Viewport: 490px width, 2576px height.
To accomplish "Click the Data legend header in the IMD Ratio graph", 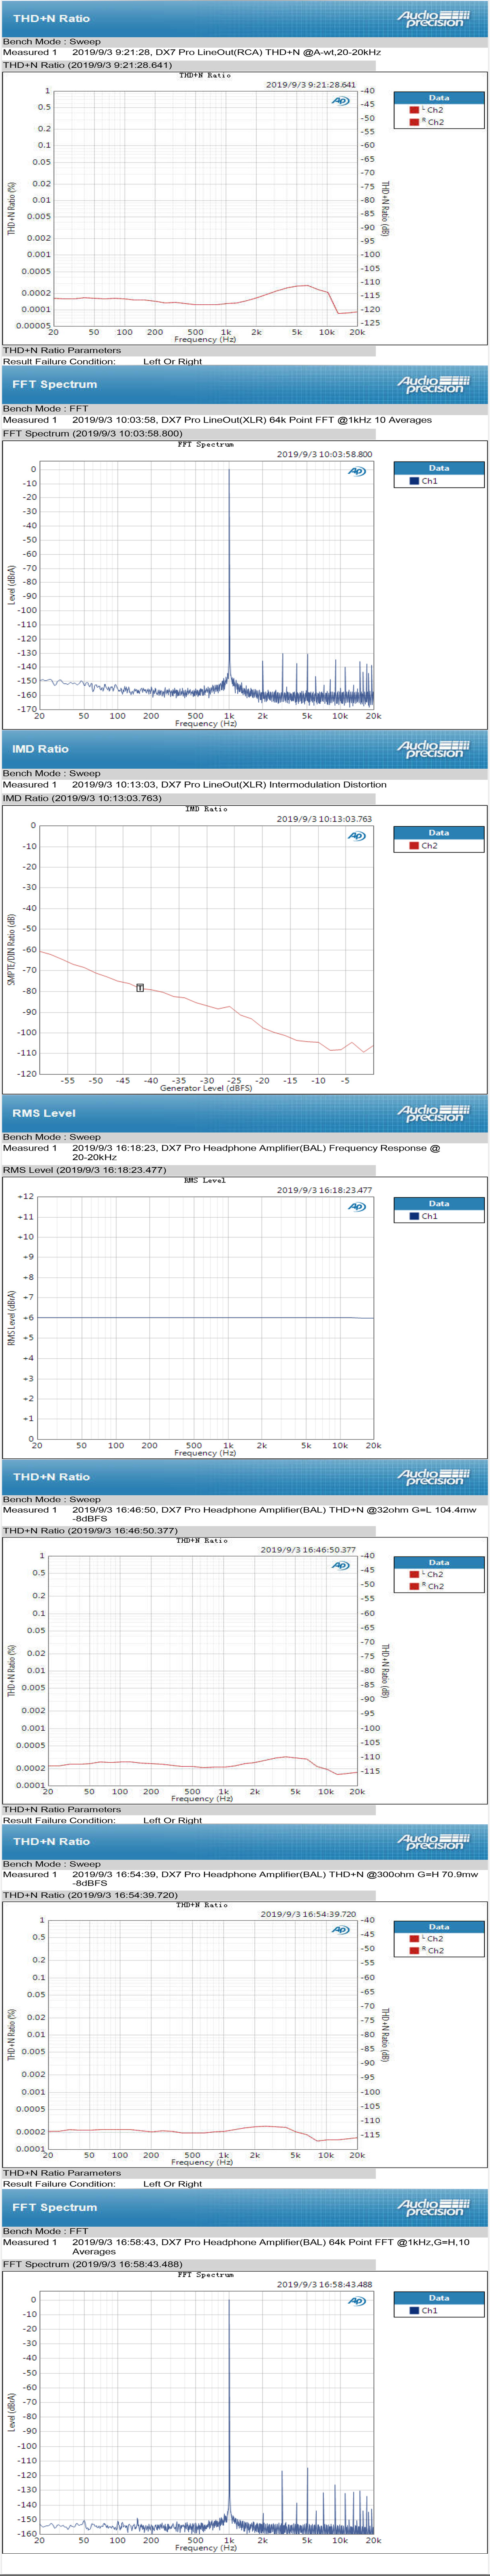I will [x=439, y=833].
